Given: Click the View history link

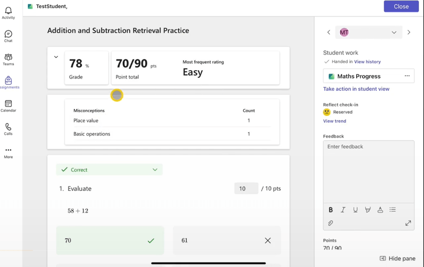Looking at the screenshot, I should click(x=367, y=62).
